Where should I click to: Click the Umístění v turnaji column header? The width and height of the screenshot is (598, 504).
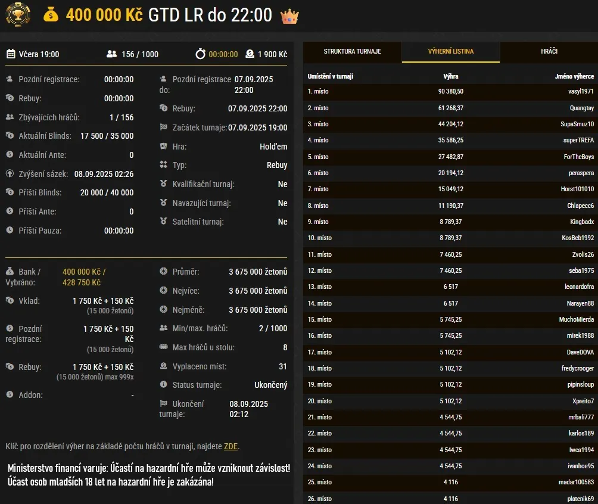point(331,76)
